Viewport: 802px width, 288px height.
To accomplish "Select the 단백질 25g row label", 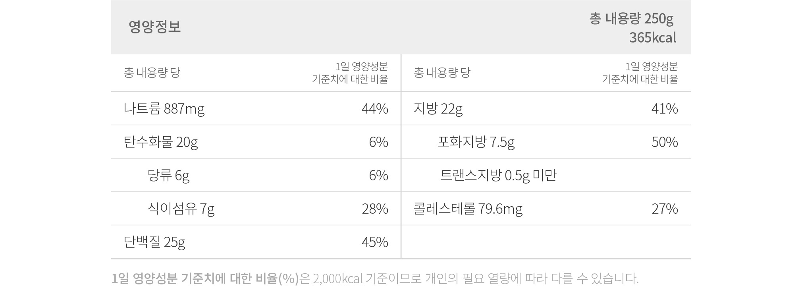I will tap(154, 242).
